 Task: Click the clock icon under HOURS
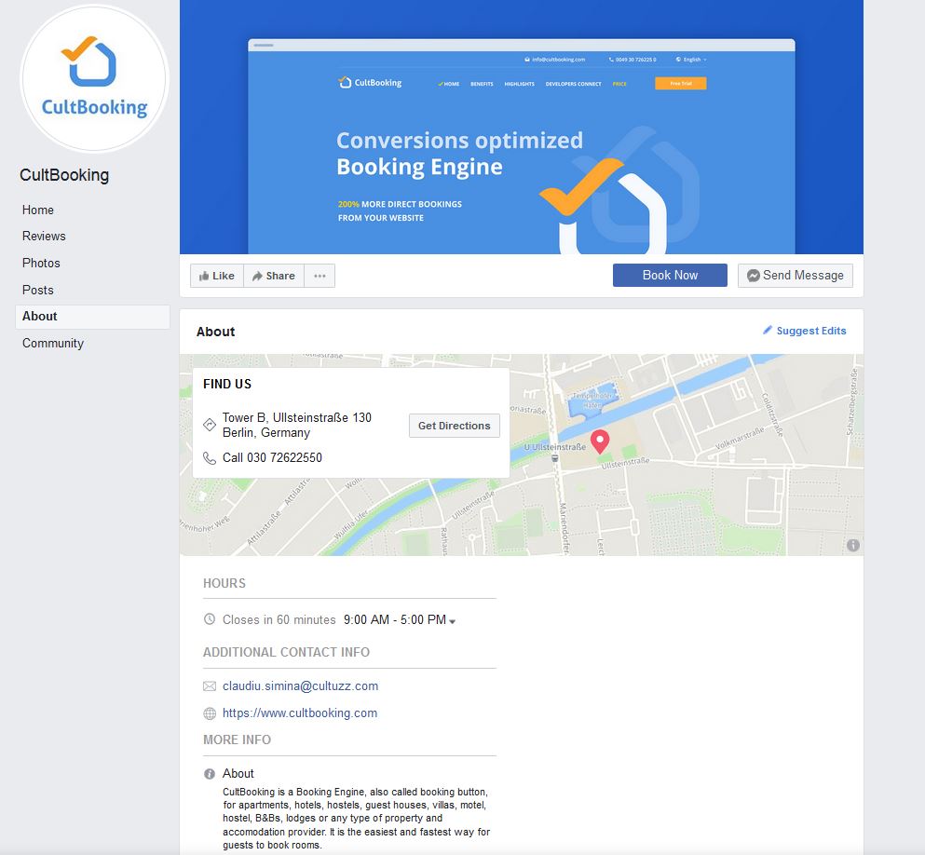pos(209,619)
